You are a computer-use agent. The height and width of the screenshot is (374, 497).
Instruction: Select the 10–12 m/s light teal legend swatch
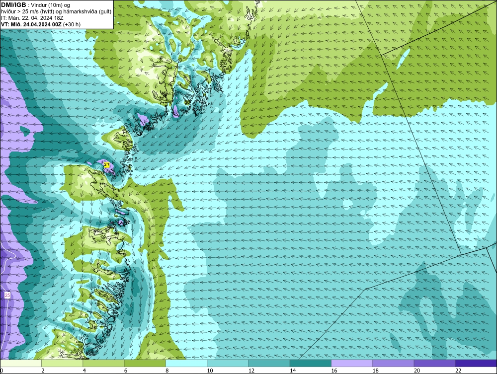[x=228, y=363]
